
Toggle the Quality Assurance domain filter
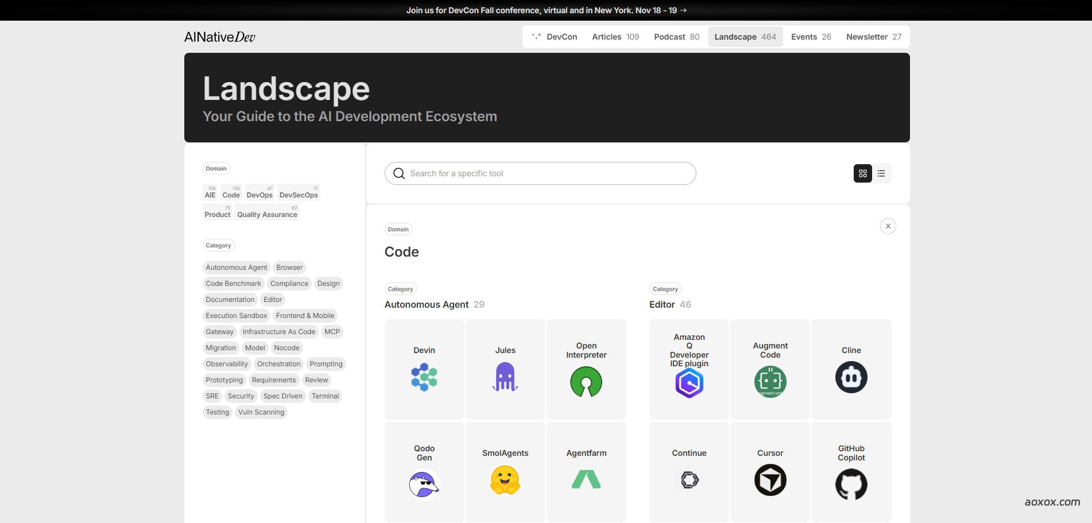coord(267,214)
